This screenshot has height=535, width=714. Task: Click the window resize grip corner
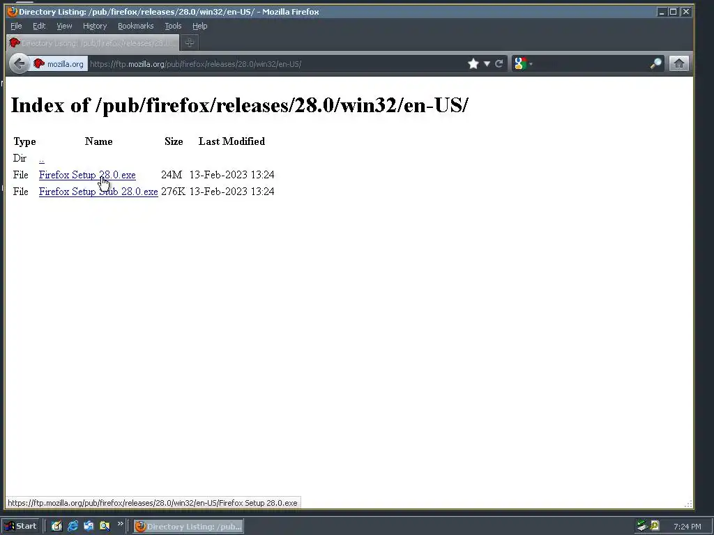(x=688, y=504)
